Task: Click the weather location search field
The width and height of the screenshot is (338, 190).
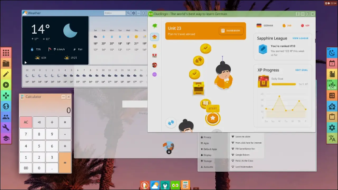Action: [x=114, y=13]
